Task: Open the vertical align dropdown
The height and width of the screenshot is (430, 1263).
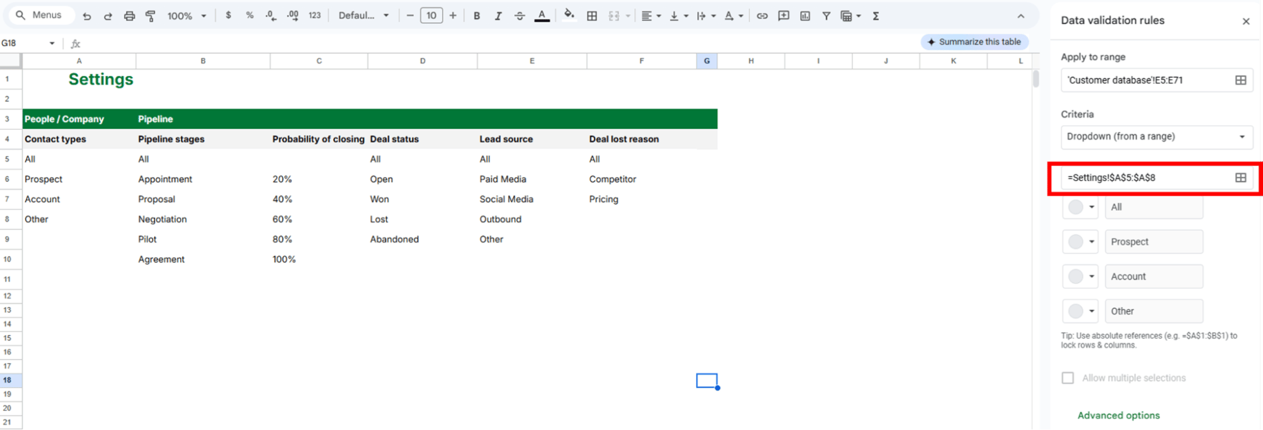Action: click(679, 16)
